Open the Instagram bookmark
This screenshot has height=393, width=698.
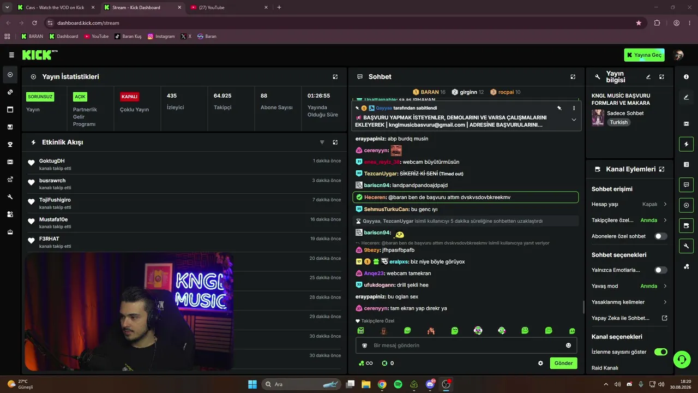click(161, 37)
